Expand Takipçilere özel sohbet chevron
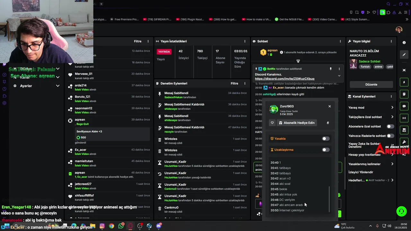411x231 pixels. 392,117
